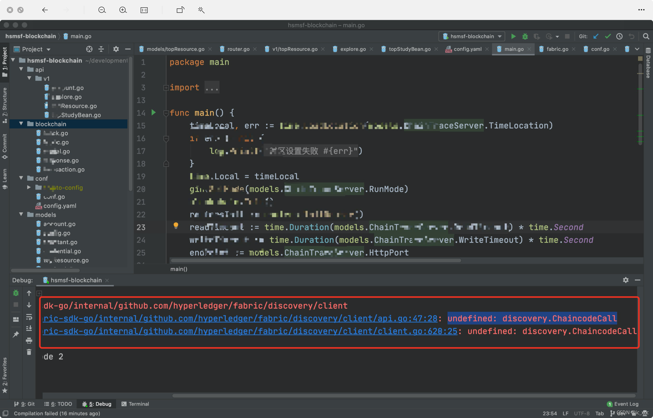Open Search Everywhere magnifier icon

(x=646, y=36)
